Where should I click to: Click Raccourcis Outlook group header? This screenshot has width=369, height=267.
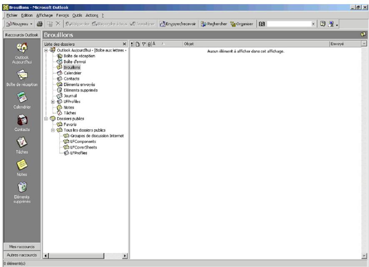pos(22,35)
